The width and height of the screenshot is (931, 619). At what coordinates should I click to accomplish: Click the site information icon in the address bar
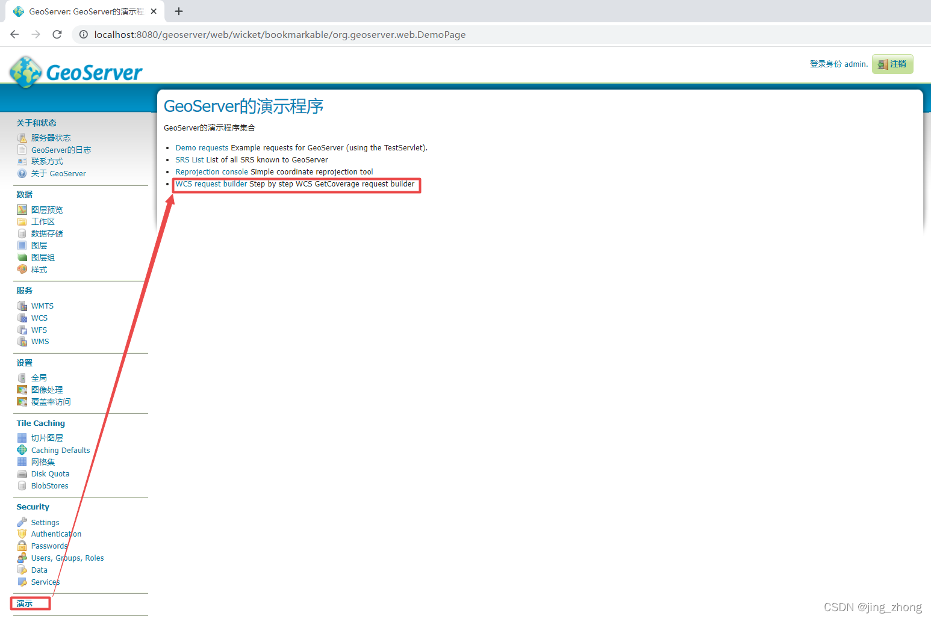tap(84, 34)
